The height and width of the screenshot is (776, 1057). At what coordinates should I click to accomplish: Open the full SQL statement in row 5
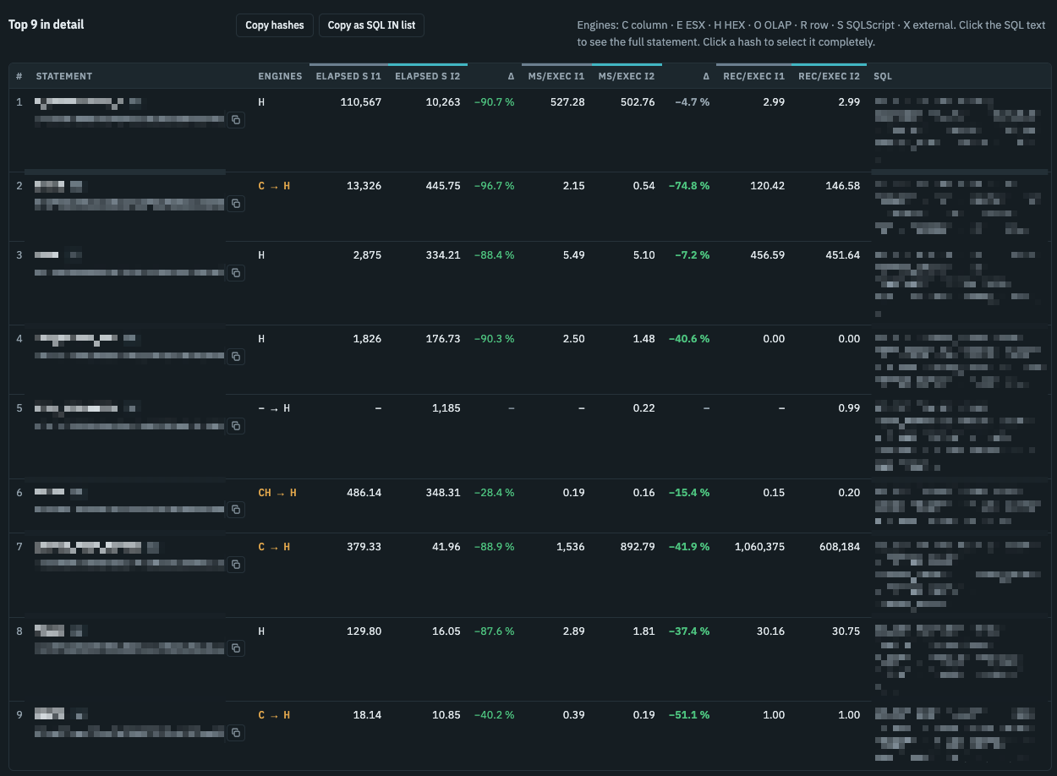tap(957, 436)
